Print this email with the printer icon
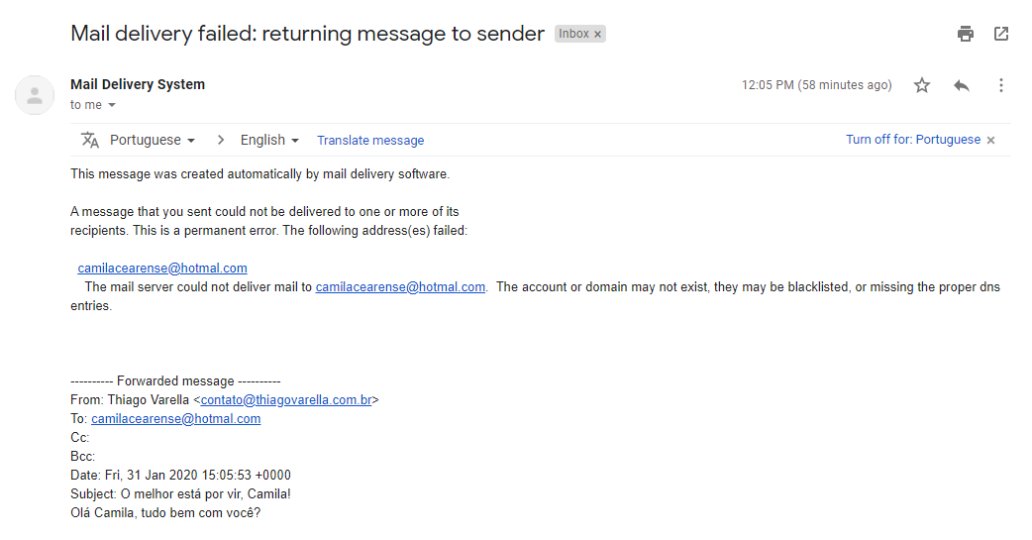Image resolution: width=1032 pixels, height=540 pixels. pyautogui.click(x=966, y=34)
